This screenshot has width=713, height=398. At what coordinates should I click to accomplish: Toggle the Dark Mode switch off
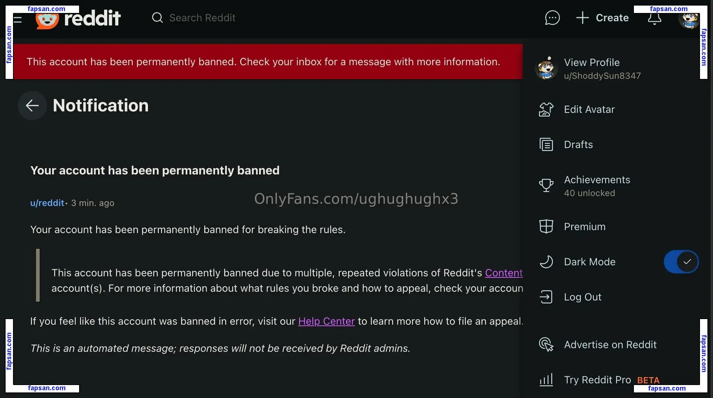(681, 262)
